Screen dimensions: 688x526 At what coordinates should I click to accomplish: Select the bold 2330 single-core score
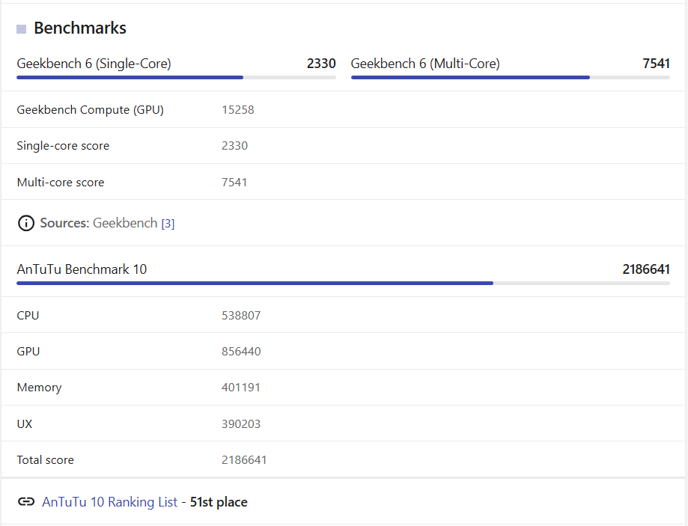pos(321,64)
